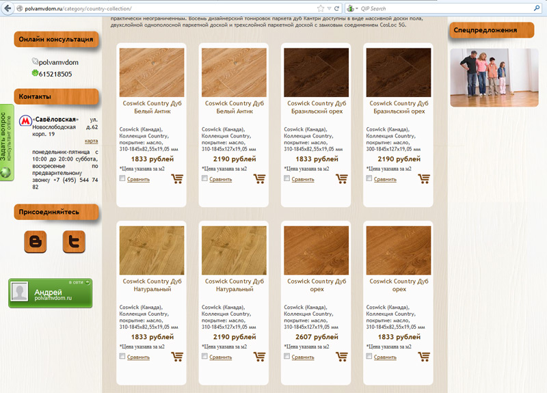Open the family special offer photo
The height and width of the screenshot is (393, 547).
[494, 77]
